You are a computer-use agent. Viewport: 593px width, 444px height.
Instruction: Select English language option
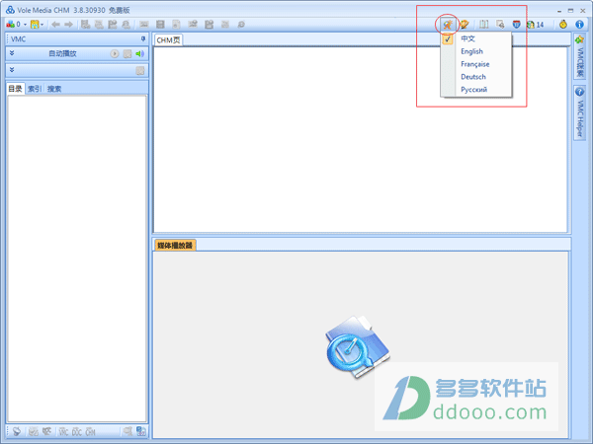click(x=476, y=51)
